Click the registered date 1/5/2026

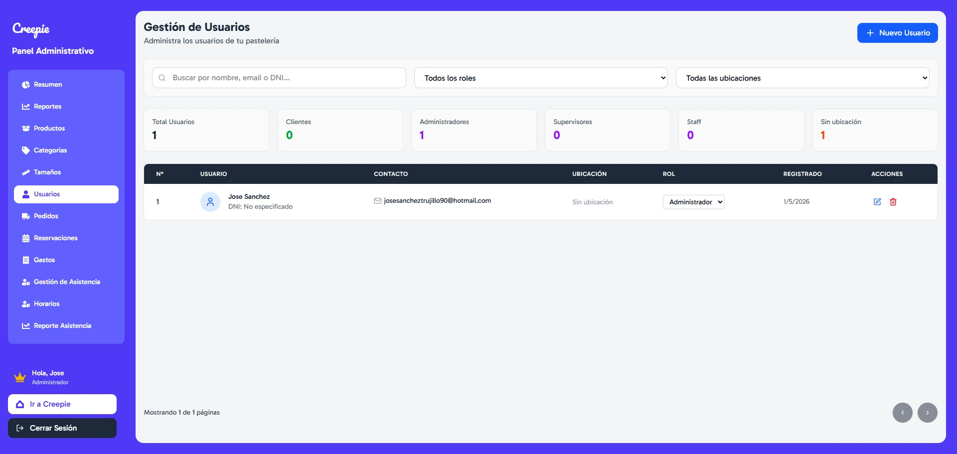tap(797, 202)
